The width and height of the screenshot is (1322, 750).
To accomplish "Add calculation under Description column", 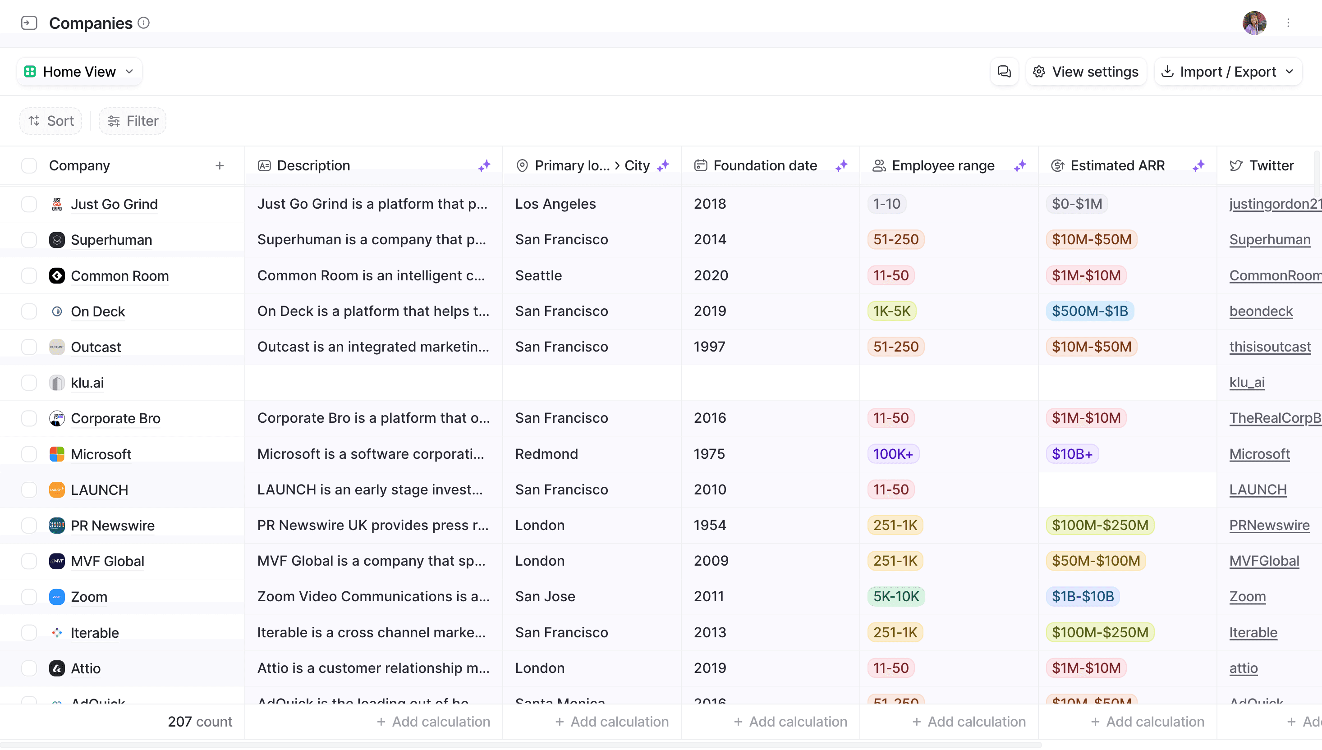I will click(x=433, y=722).
